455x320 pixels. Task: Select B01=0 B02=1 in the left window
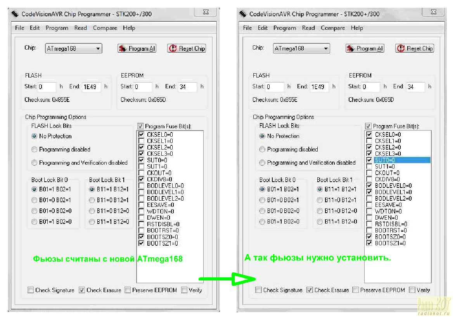tap(34, 200)
